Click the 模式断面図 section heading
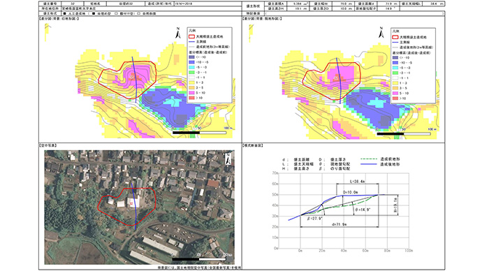 point(253,145)
